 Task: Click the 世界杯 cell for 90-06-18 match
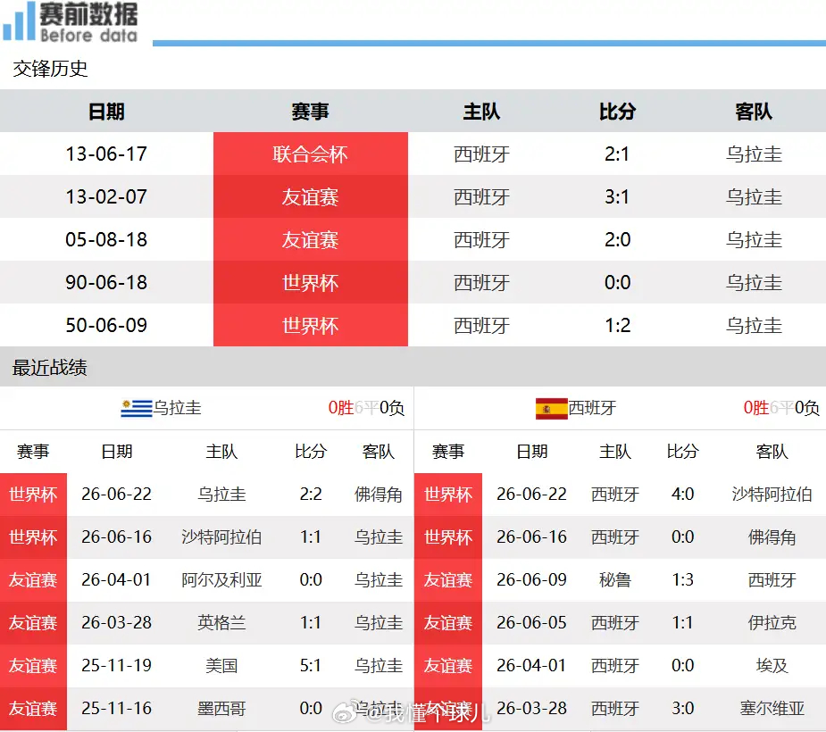(310, 282)
